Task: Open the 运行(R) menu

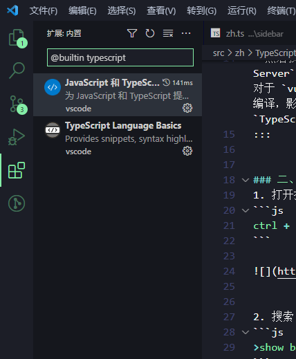Action: point(242,10)
